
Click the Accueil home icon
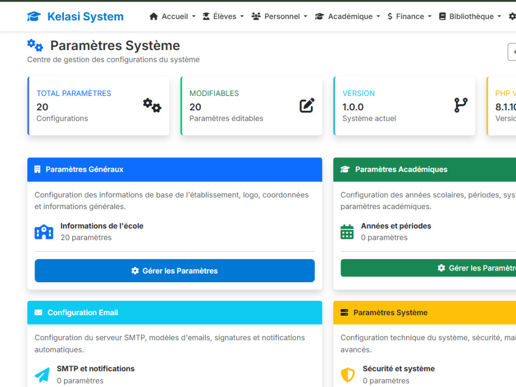153,17
